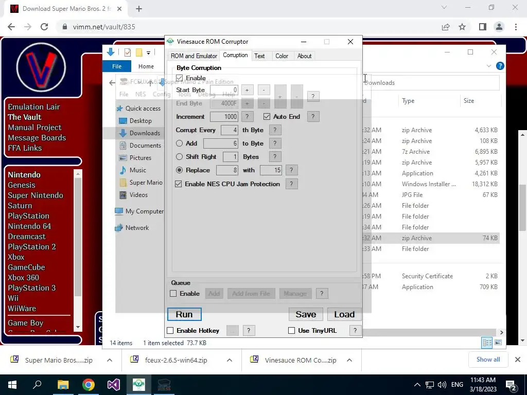This screenshot has width=527, height=395.
Task: Reload the vimm.net page
Action: [x=44, y=27]
